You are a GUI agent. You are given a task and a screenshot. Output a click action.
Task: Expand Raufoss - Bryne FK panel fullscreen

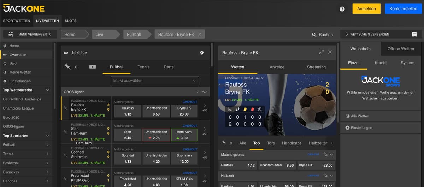tap(321, 52)
